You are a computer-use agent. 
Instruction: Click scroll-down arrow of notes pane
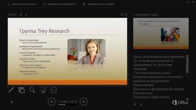point(187,99)
